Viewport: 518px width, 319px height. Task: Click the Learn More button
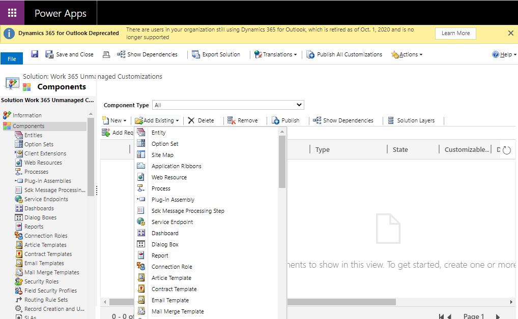pyautogui.click(x=455, y=34)
